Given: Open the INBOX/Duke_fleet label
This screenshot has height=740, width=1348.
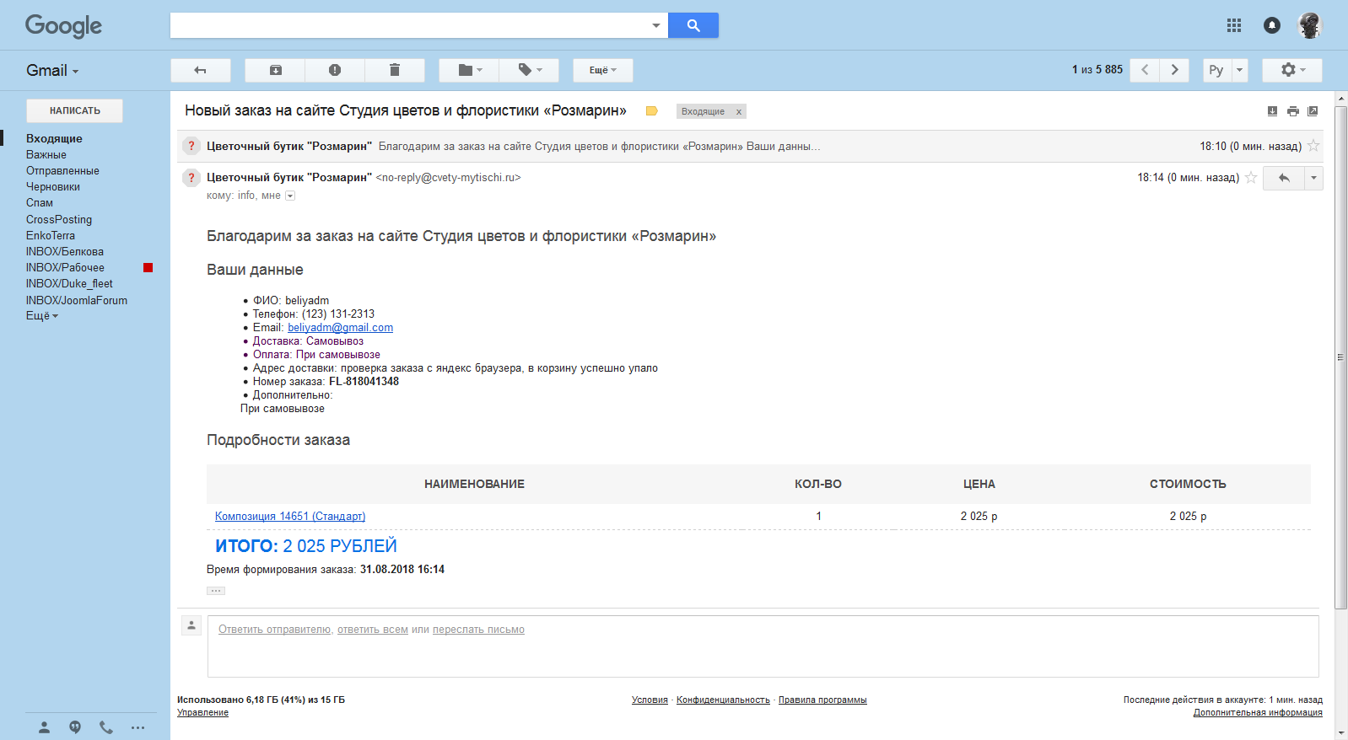Looking at the screenshot, I should [x=69, y=283].
